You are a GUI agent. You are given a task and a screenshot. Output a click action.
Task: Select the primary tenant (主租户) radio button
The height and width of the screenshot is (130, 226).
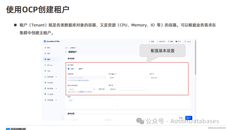68,69
